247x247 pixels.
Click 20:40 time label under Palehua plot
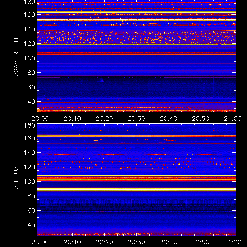169,242
